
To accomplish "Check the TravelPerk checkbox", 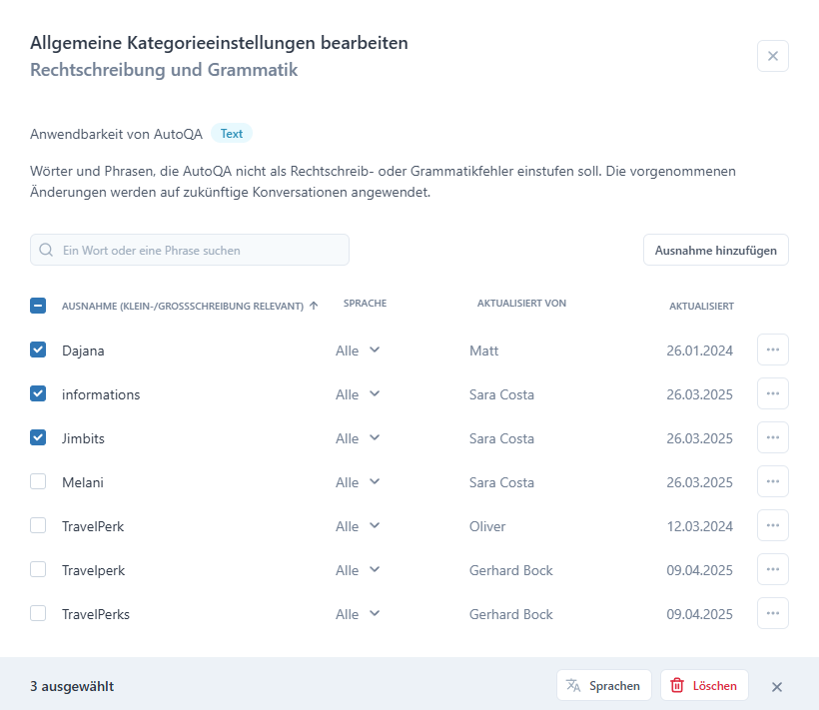I will tap(38, 525).
